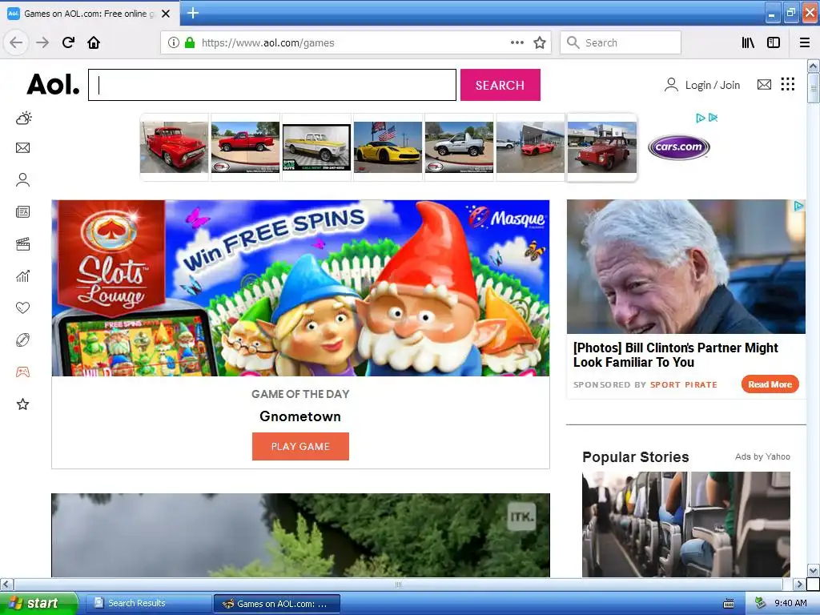The width and height of the screenshot is (820, 615).
Task: Show site information icon in address bar
Action: tap(173, 42)
